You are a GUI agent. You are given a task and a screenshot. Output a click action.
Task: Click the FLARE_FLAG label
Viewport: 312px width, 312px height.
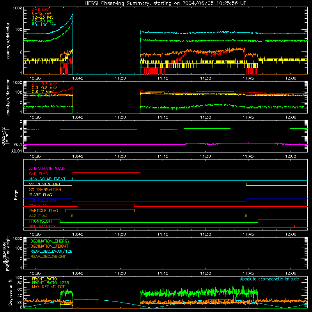[x=41, y=195]
